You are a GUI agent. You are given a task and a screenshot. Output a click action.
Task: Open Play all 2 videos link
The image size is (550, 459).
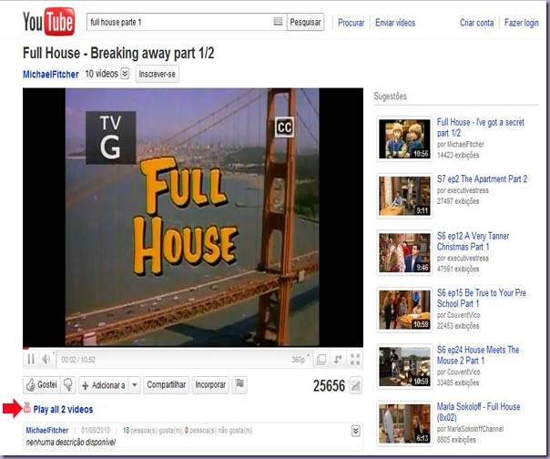63,410
